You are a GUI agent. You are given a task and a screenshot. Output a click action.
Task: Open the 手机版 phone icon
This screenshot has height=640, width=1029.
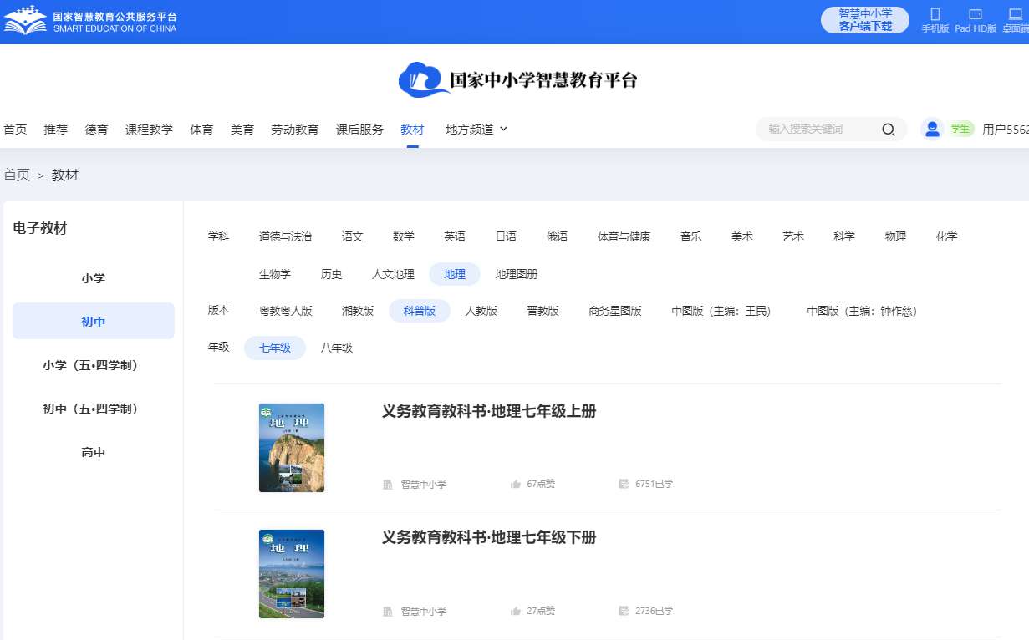coord(935,14)
